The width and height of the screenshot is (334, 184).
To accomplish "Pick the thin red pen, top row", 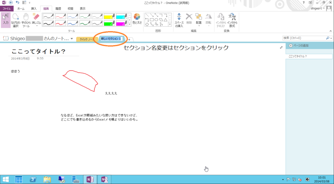I will 61,16.
